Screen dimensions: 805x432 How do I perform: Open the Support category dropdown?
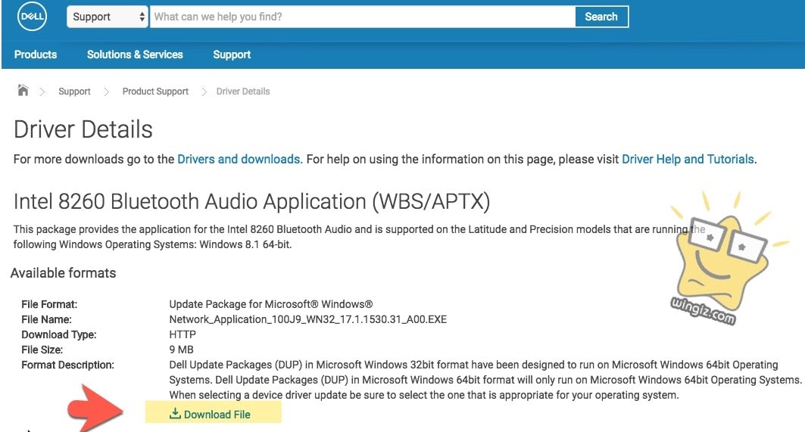pyautogui.click(x=108, y=17)
